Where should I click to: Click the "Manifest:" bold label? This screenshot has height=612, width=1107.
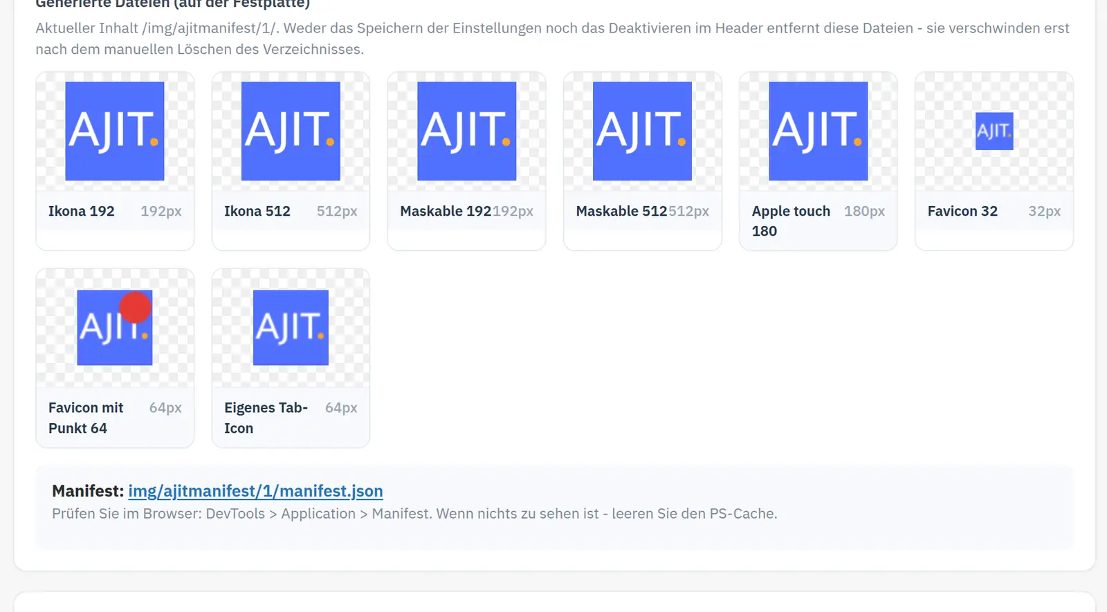point(88,491)
